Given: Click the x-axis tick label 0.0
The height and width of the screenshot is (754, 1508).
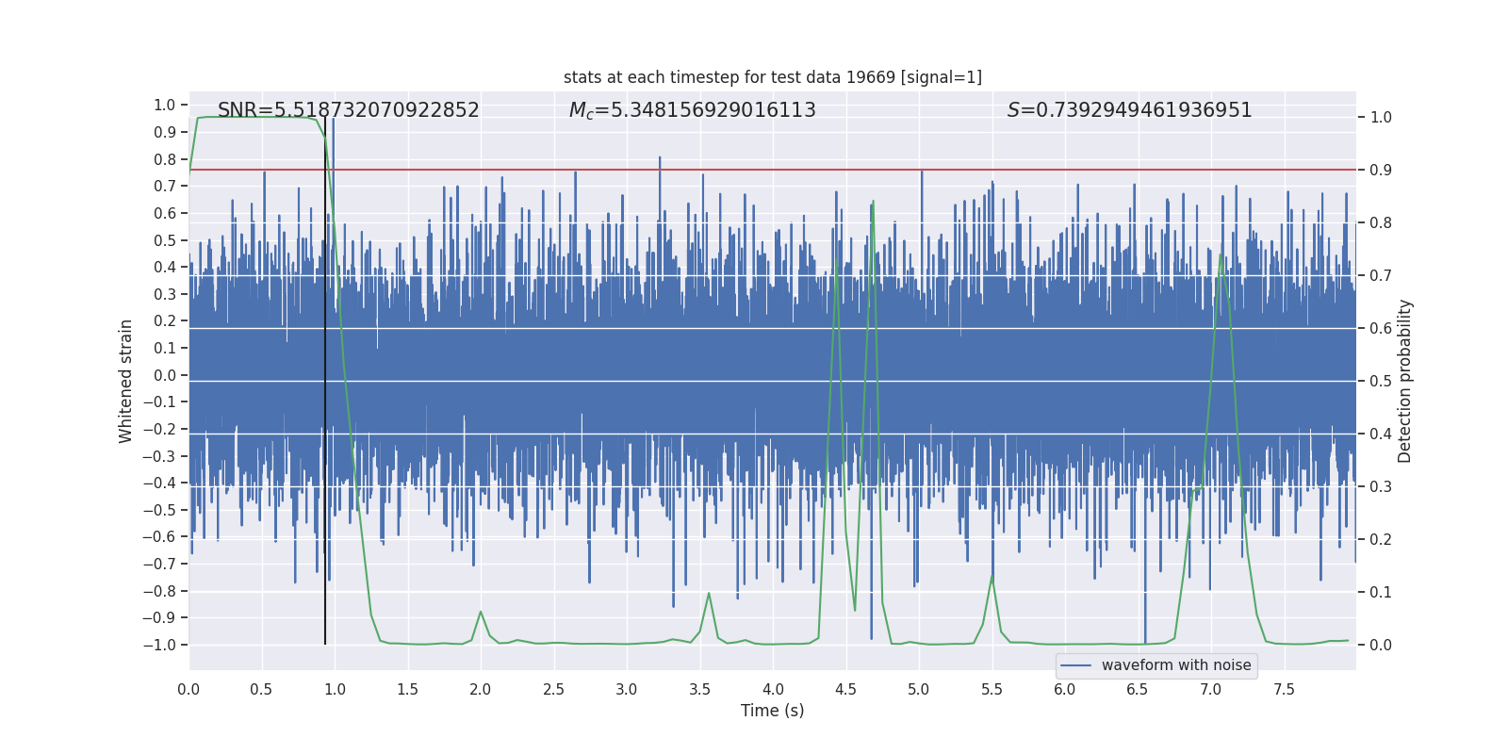Looking at the screenshot, I should [188, 689].
